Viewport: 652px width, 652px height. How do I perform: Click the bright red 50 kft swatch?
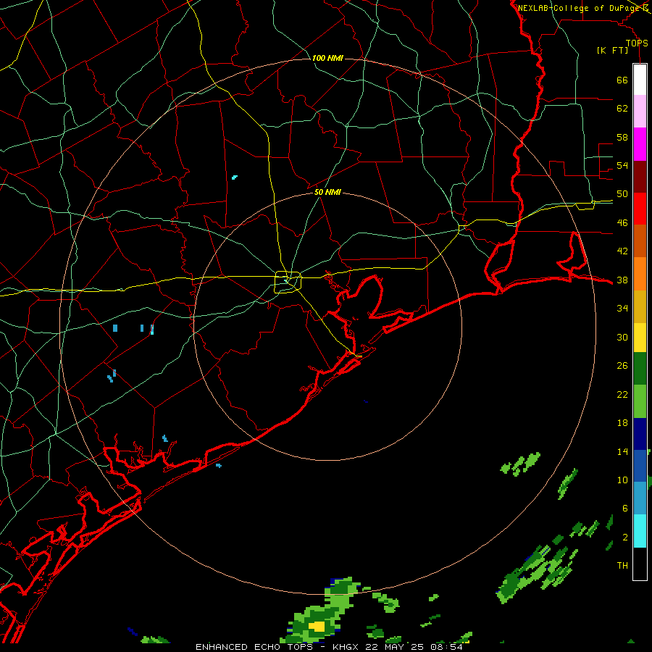click(640, 209)
